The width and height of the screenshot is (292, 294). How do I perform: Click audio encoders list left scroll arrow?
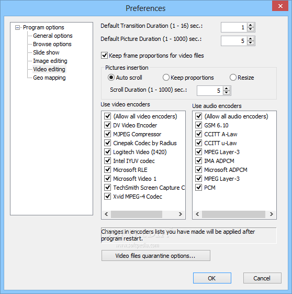pos(197,214)
